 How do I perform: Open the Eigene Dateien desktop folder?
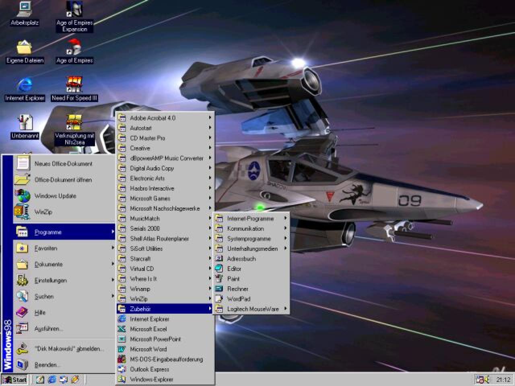point(25,52)
